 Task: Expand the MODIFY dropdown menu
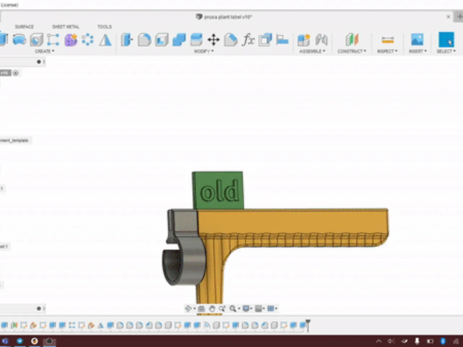pyautogui.click(x=204, y=51)
